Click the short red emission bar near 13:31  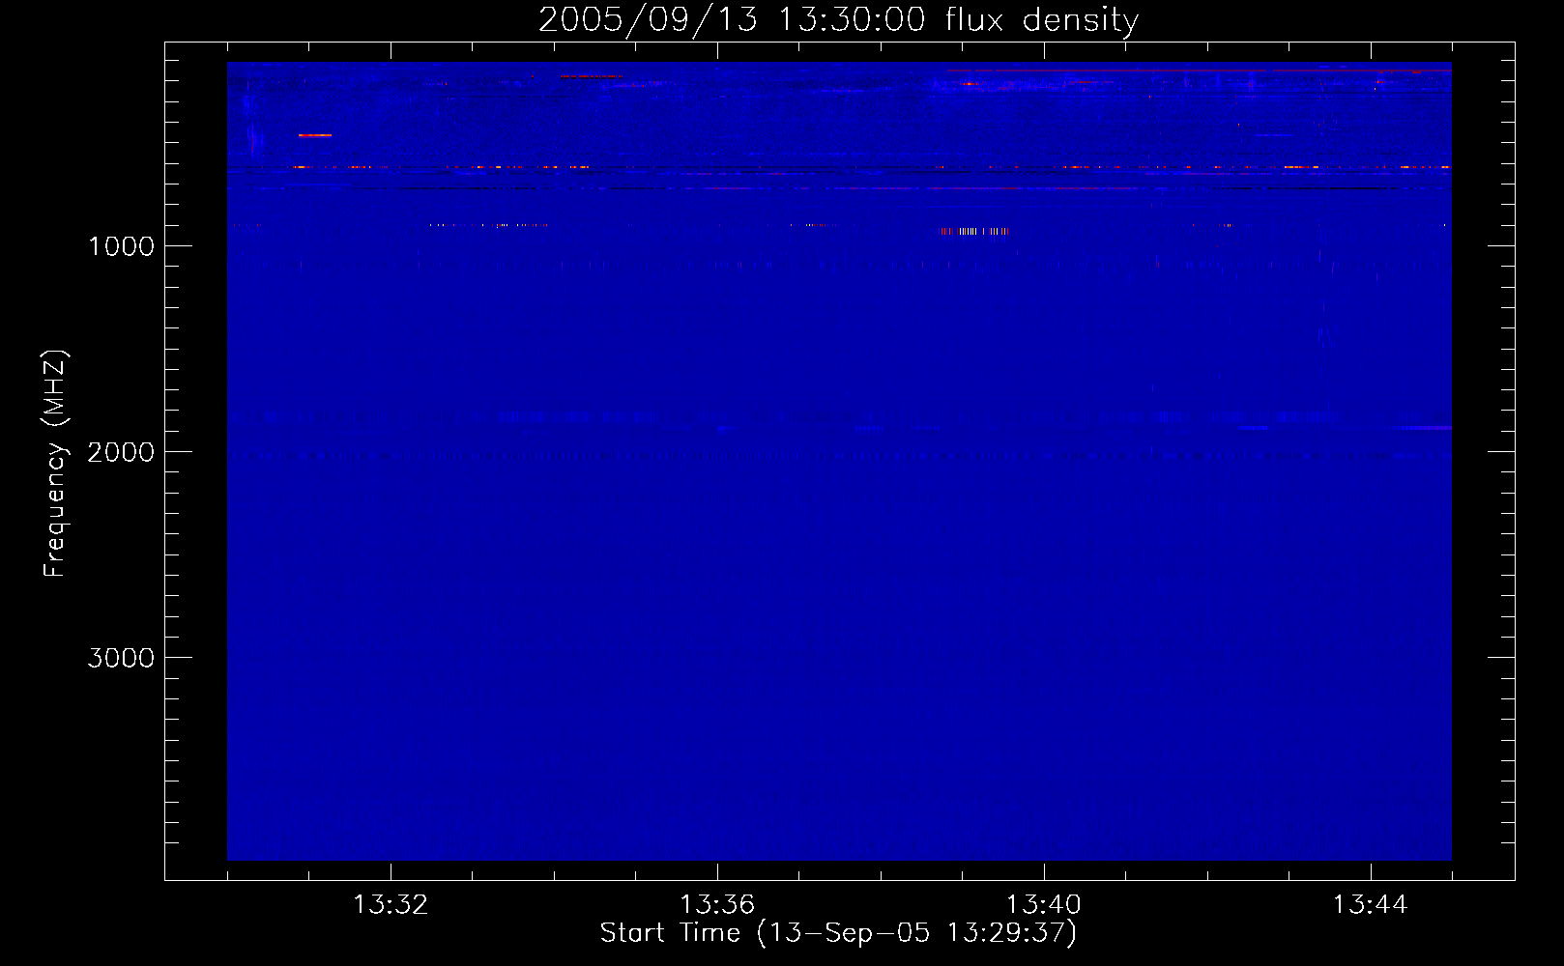point(315,135)
